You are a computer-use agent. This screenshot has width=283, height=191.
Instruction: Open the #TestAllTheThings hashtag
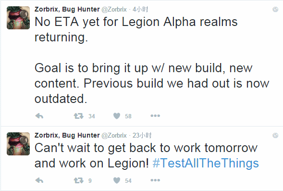pyautogui.click(x=206, y=163)
